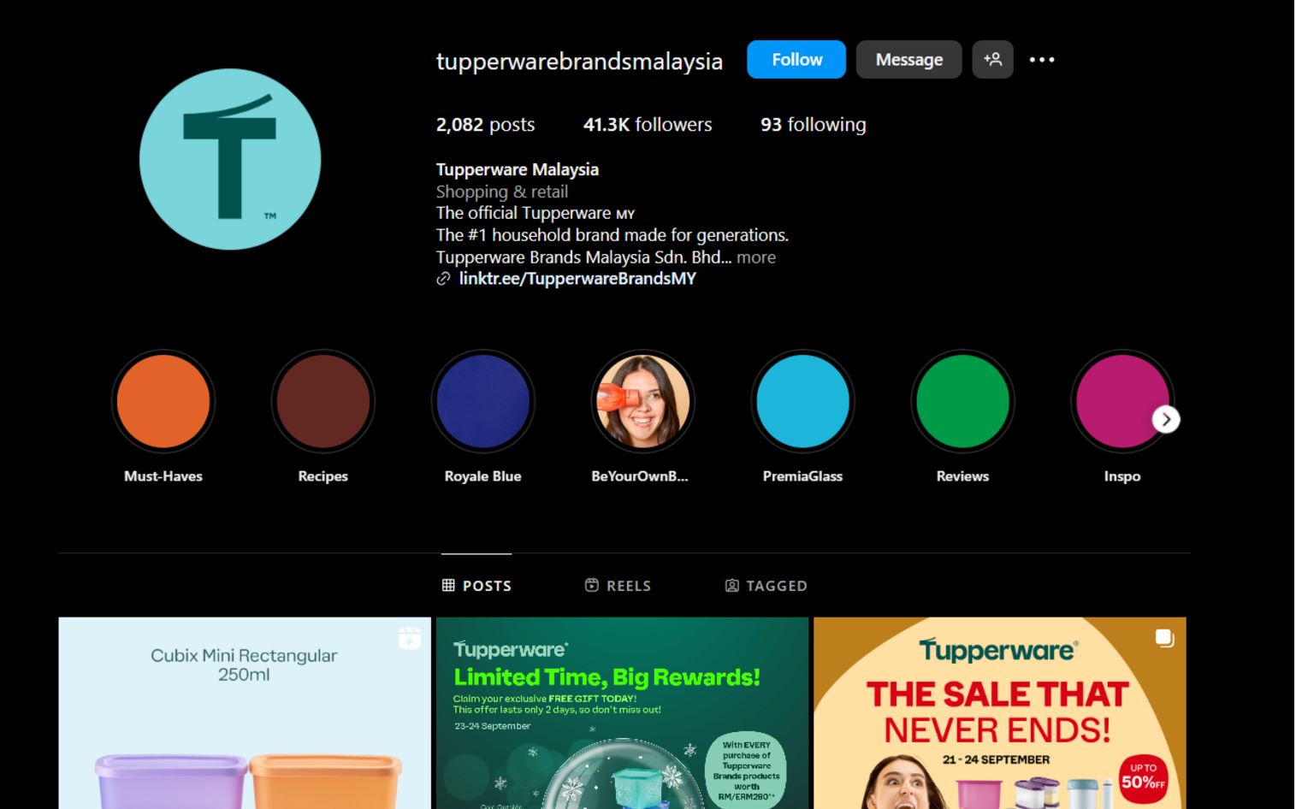Switch to the REELS tab

618,586
